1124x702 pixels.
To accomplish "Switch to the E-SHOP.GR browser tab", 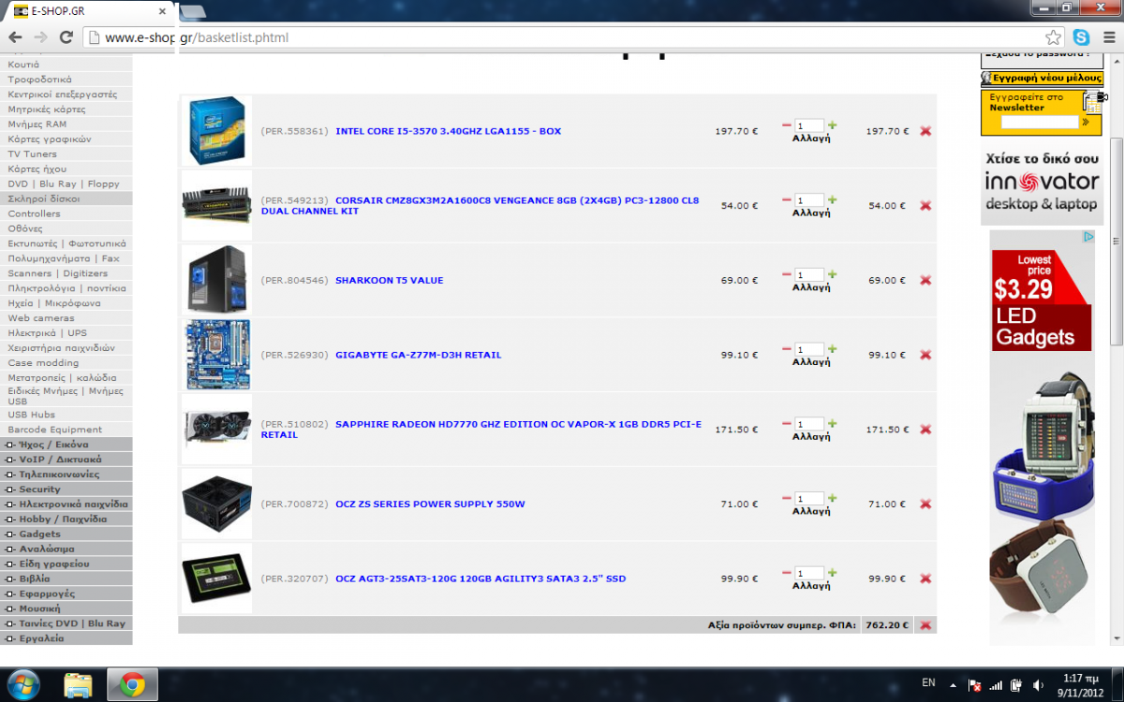I will pos(88,11).
